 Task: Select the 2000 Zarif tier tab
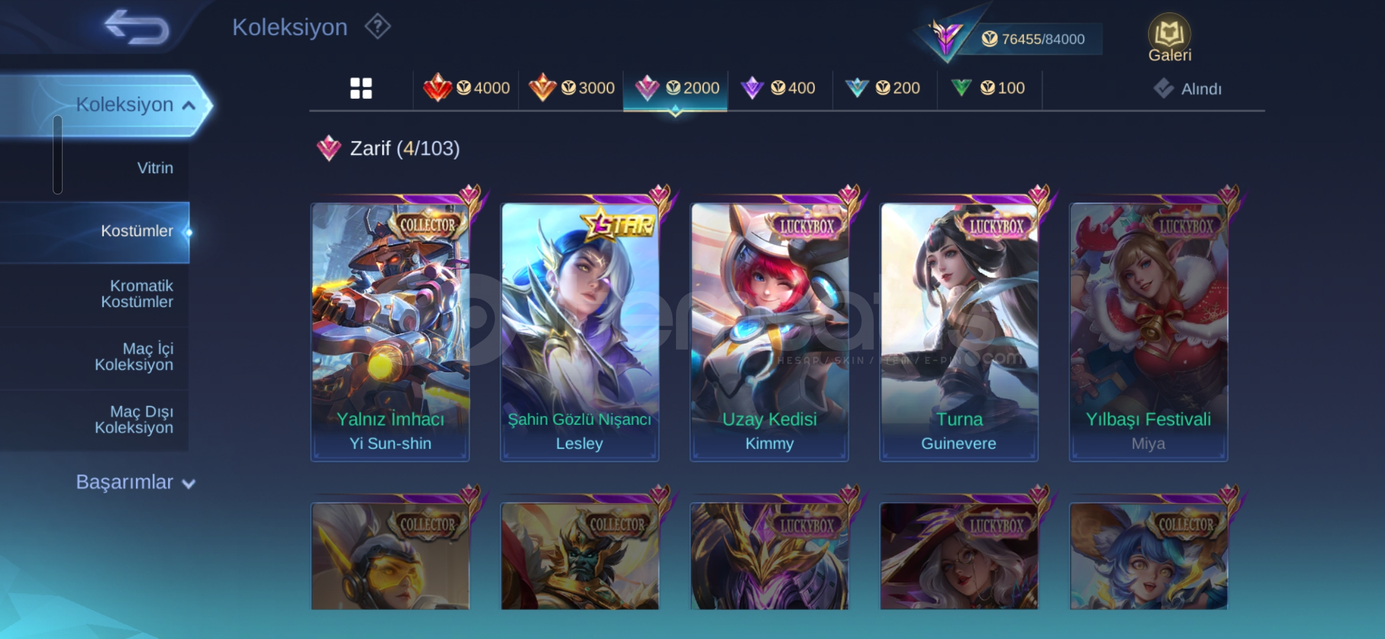coord(675,88)
